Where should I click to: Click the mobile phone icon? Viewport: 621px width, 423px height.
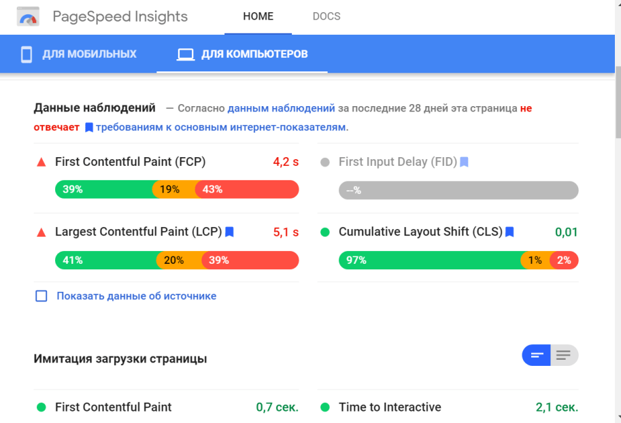(27, 54)
